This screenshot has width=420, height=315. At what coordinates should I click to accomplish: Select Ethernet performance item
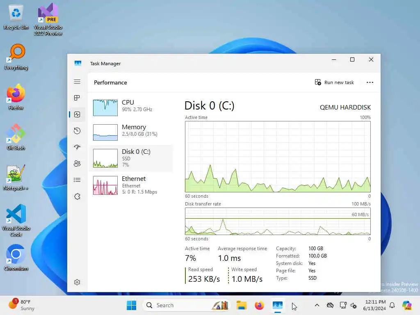(x=131, y=185)
